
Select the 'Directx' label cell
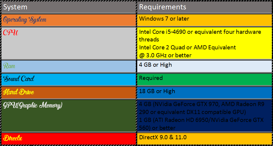[68, 139]
